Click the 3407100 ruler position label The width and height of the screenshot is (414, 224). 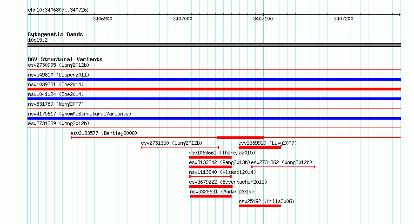[263, 19]
